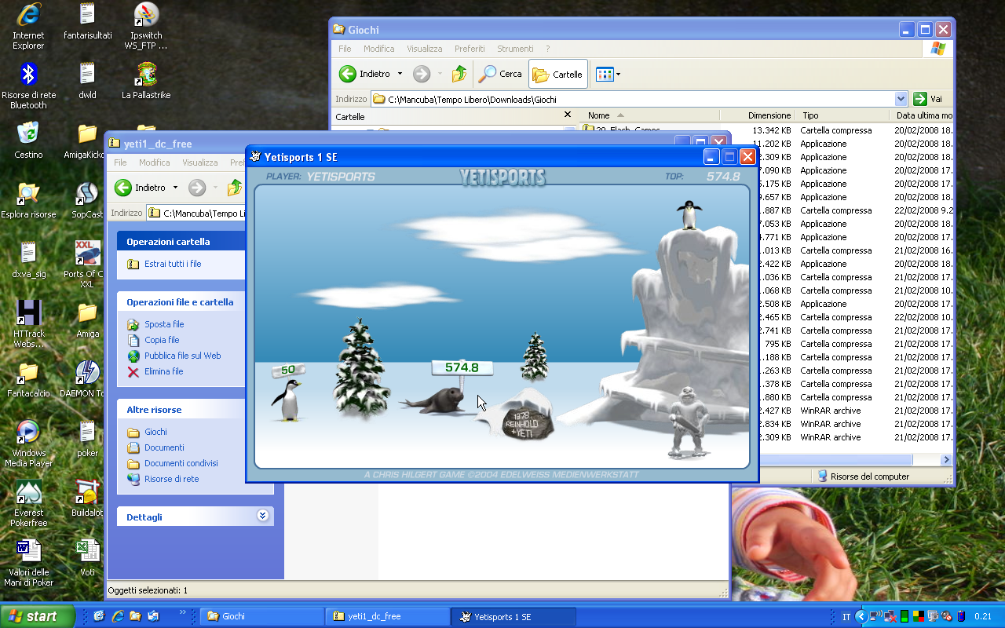This screenshot has width=1005, height=628.
Task: Launch Internet Explorer from the quick launch bar
Action: 119,616
